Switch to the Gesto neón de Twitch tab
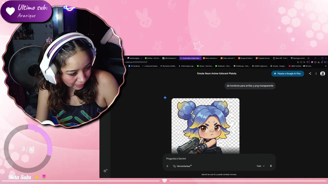This screenshot has width=328, height=184. 228,58
